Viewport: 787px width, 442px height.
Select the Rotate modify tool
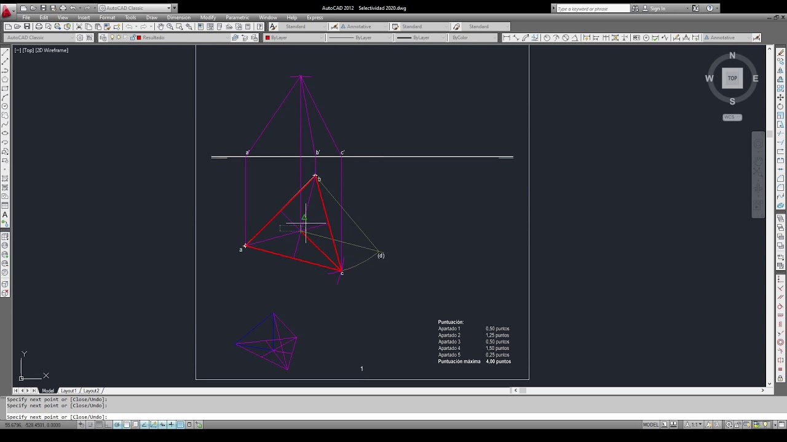click(781, 107)
